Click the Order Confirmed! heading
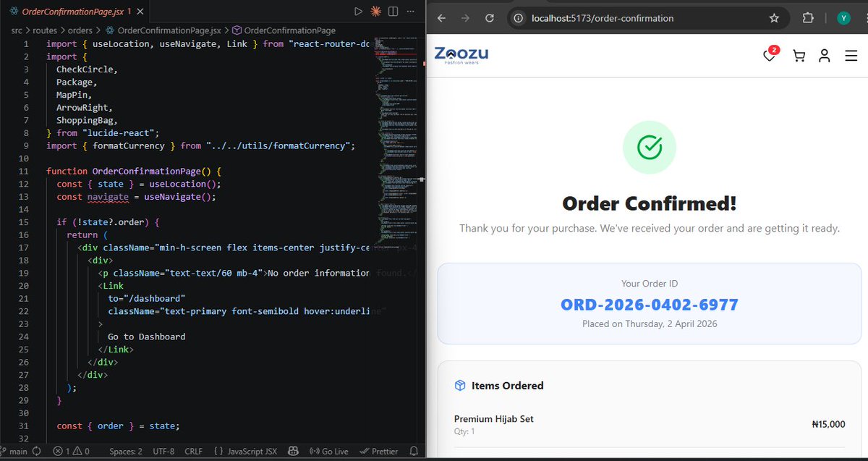Viewport: 868px width, 461px height. pyautogui.click(x=650, y=203)
